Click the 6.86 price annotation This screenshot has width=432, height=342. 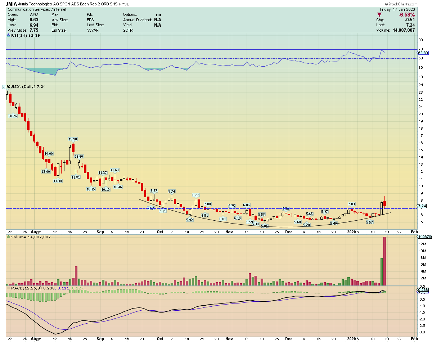247,205
